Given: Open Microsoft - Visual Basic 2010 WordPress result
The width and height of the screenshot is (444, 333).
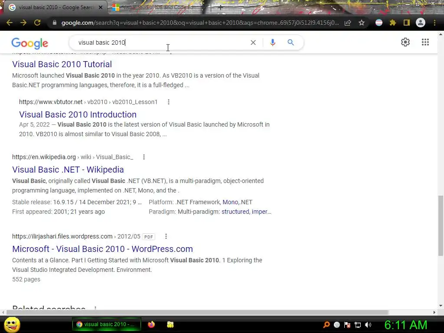Looking at the screenshot, I should pyautogui.click(x=102, y=249).
